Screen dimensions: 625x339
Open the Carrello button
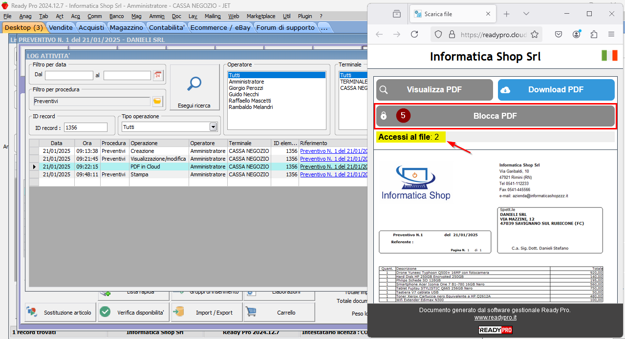[x=279, y=313]
